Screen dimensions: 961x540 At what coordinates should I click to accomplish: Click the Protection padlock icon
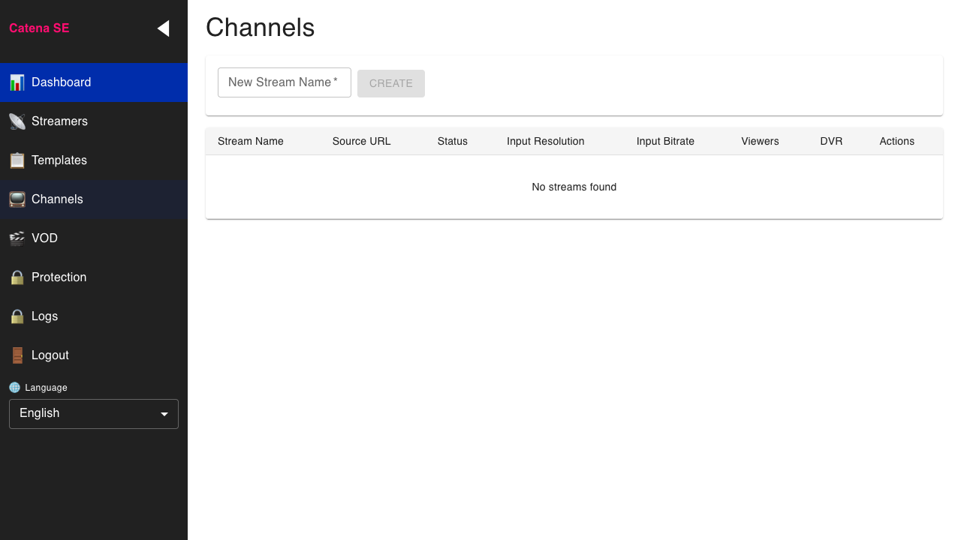(x=17, y=277)
